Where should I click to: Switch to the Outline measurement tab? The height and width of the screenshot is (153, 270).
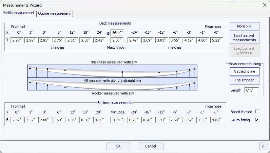(54, 13)
